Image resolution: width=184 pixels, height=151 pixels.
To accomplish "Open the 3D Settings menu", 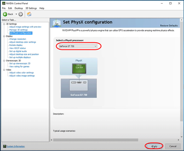I will coord(31,8).
